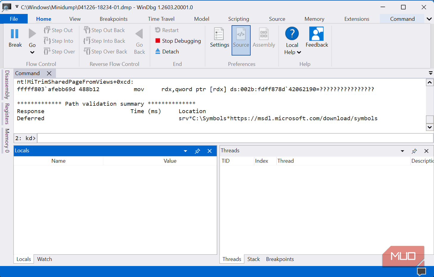Open the Settings preferences icon
The image size is (434, 277).
[x=219, y=34]
